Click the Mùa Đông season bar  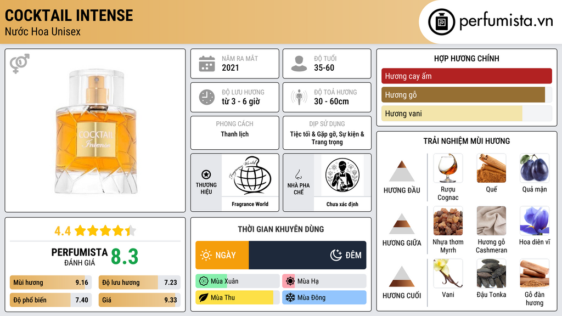[x=324, y=297]
